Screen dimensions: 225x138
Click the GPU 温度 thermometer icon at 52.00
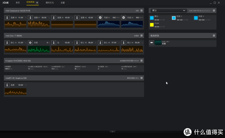click(x=7, y=85)
